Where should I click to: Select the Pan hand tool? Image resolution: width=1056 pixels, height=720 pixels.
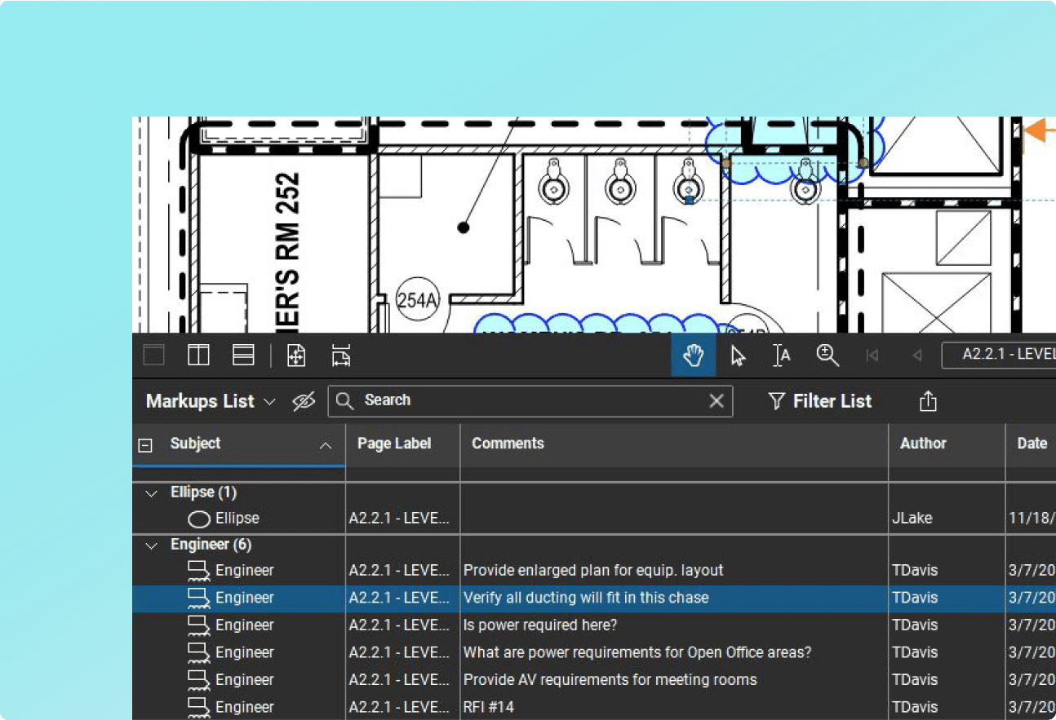(x=694, y=356)
